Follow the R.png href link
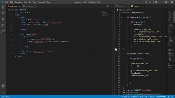 click(x=46, y=24)
